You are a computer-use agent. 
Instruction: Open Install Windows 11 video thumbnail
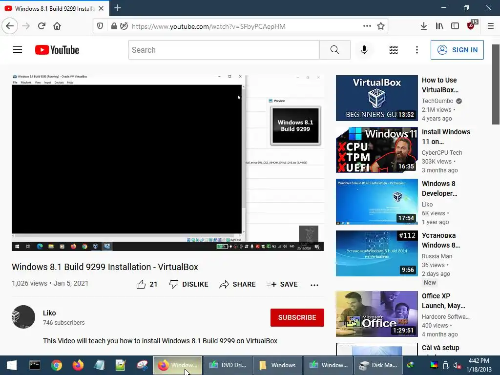click(376, 150)
